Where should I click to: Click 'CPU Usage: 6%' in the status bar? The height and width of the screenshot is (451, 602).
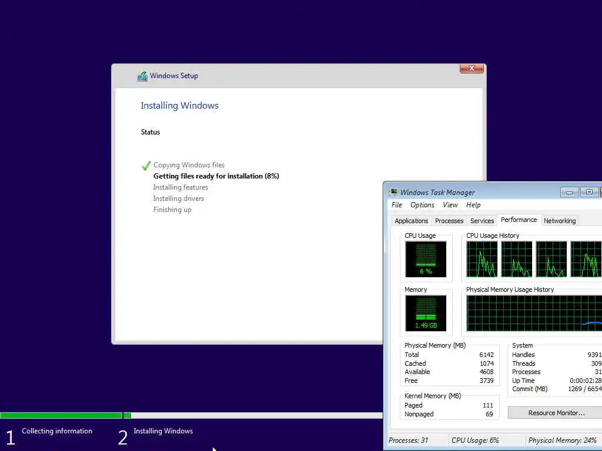(x=475, y=440)
